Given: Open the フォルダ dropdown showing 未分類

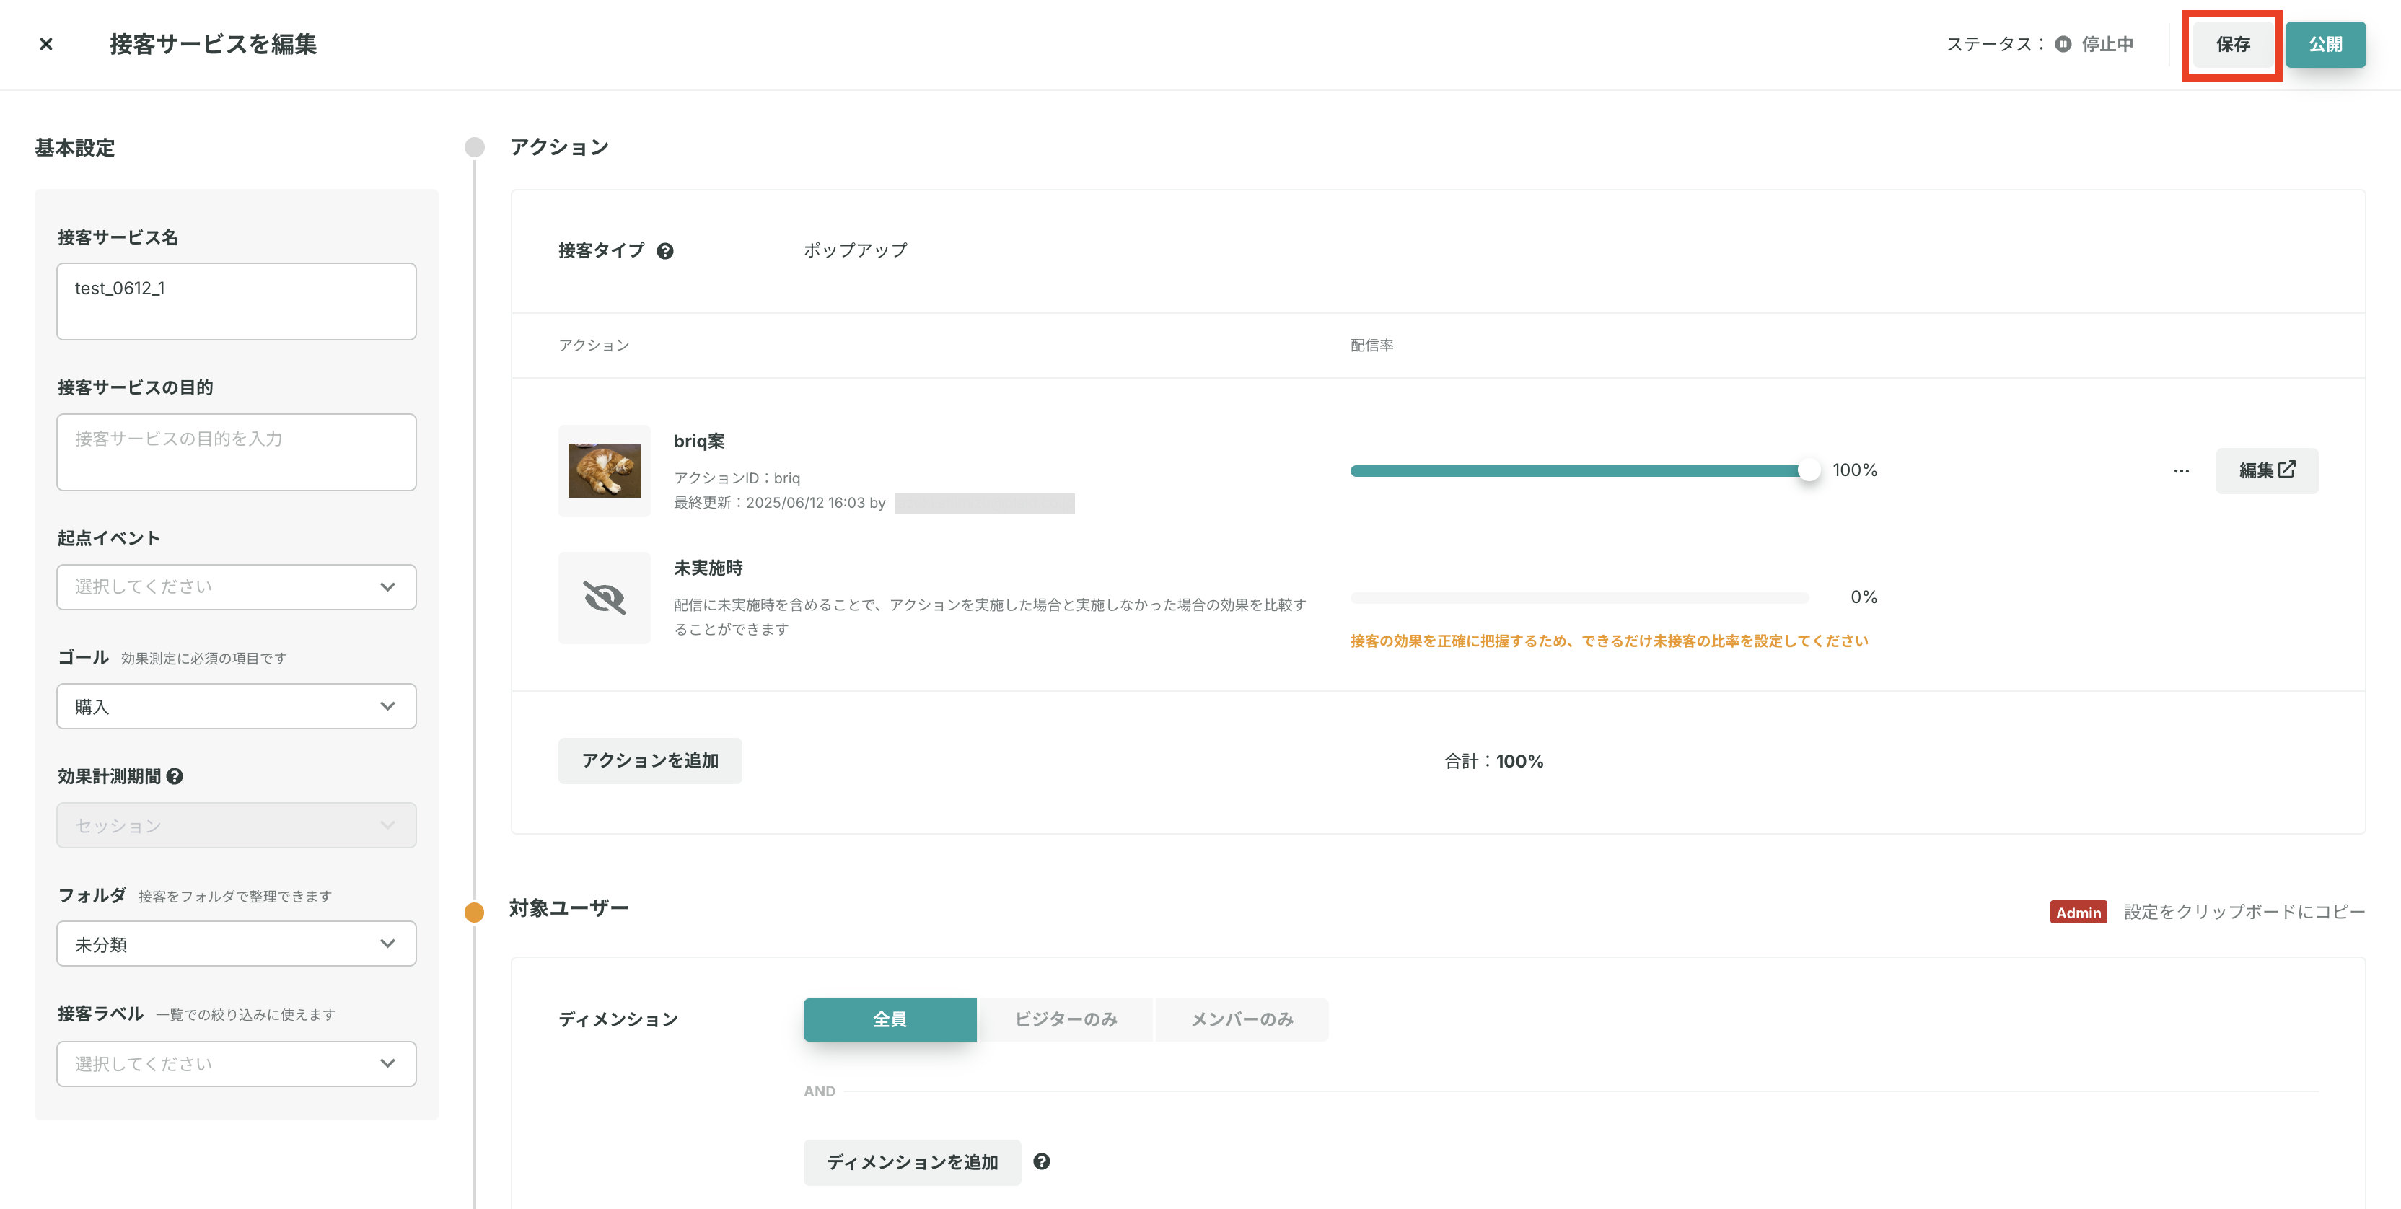Looking at the screenshot, I should point(236,944).
